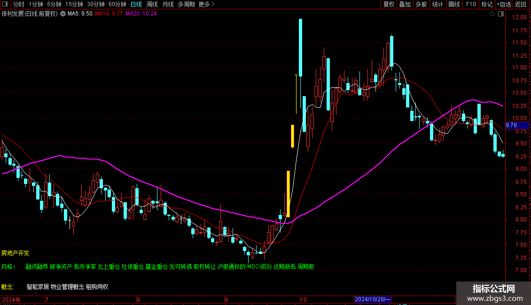Expand the 更多 periods menu
The width and height of the screenshot is (531, 305).
pos(207,4)
